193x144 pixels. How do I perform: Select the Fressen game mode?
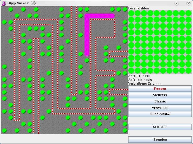[160, 88]
